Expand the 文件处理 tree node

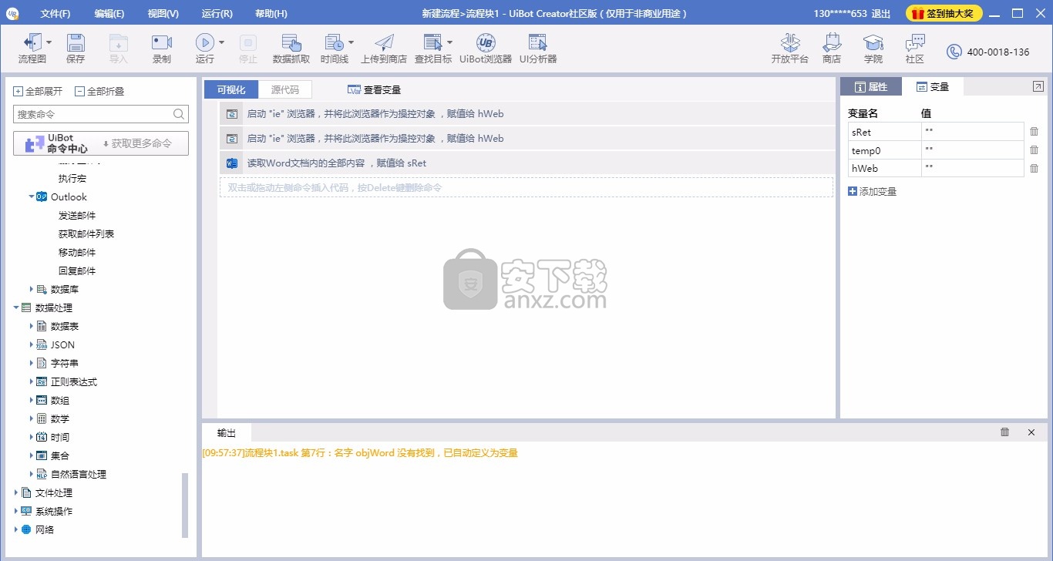tap(16, 492)
